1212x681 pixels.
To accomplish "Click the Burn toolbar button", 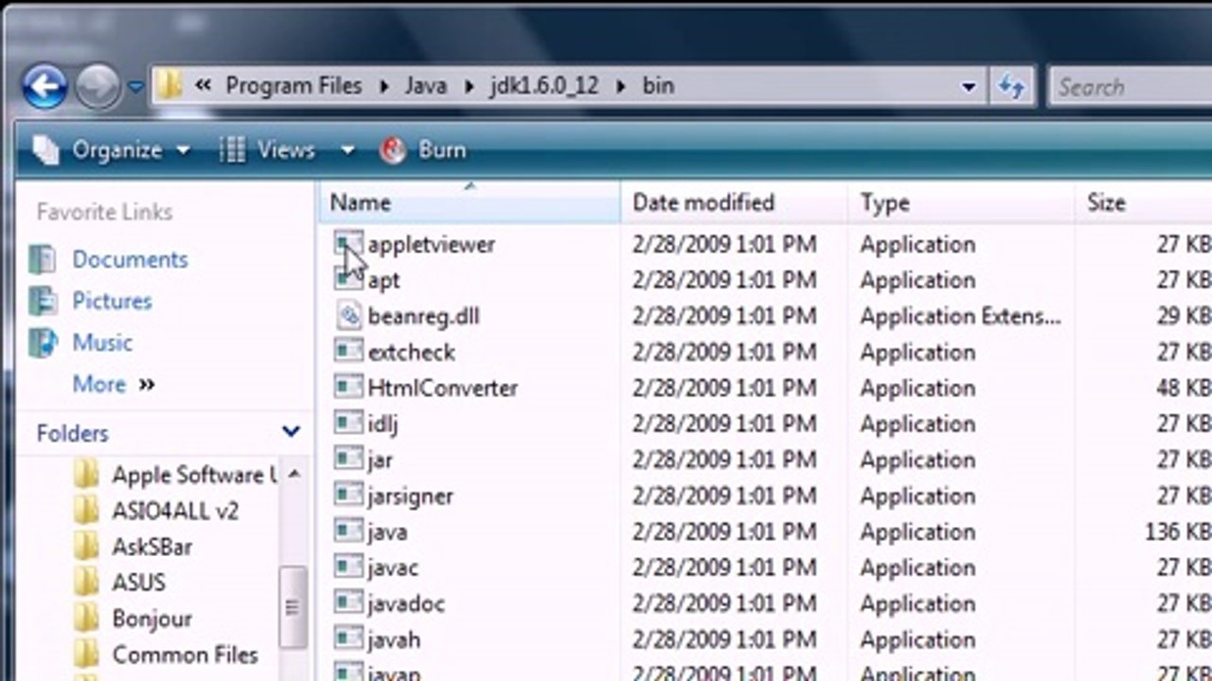I will click(x=423, y=149).
